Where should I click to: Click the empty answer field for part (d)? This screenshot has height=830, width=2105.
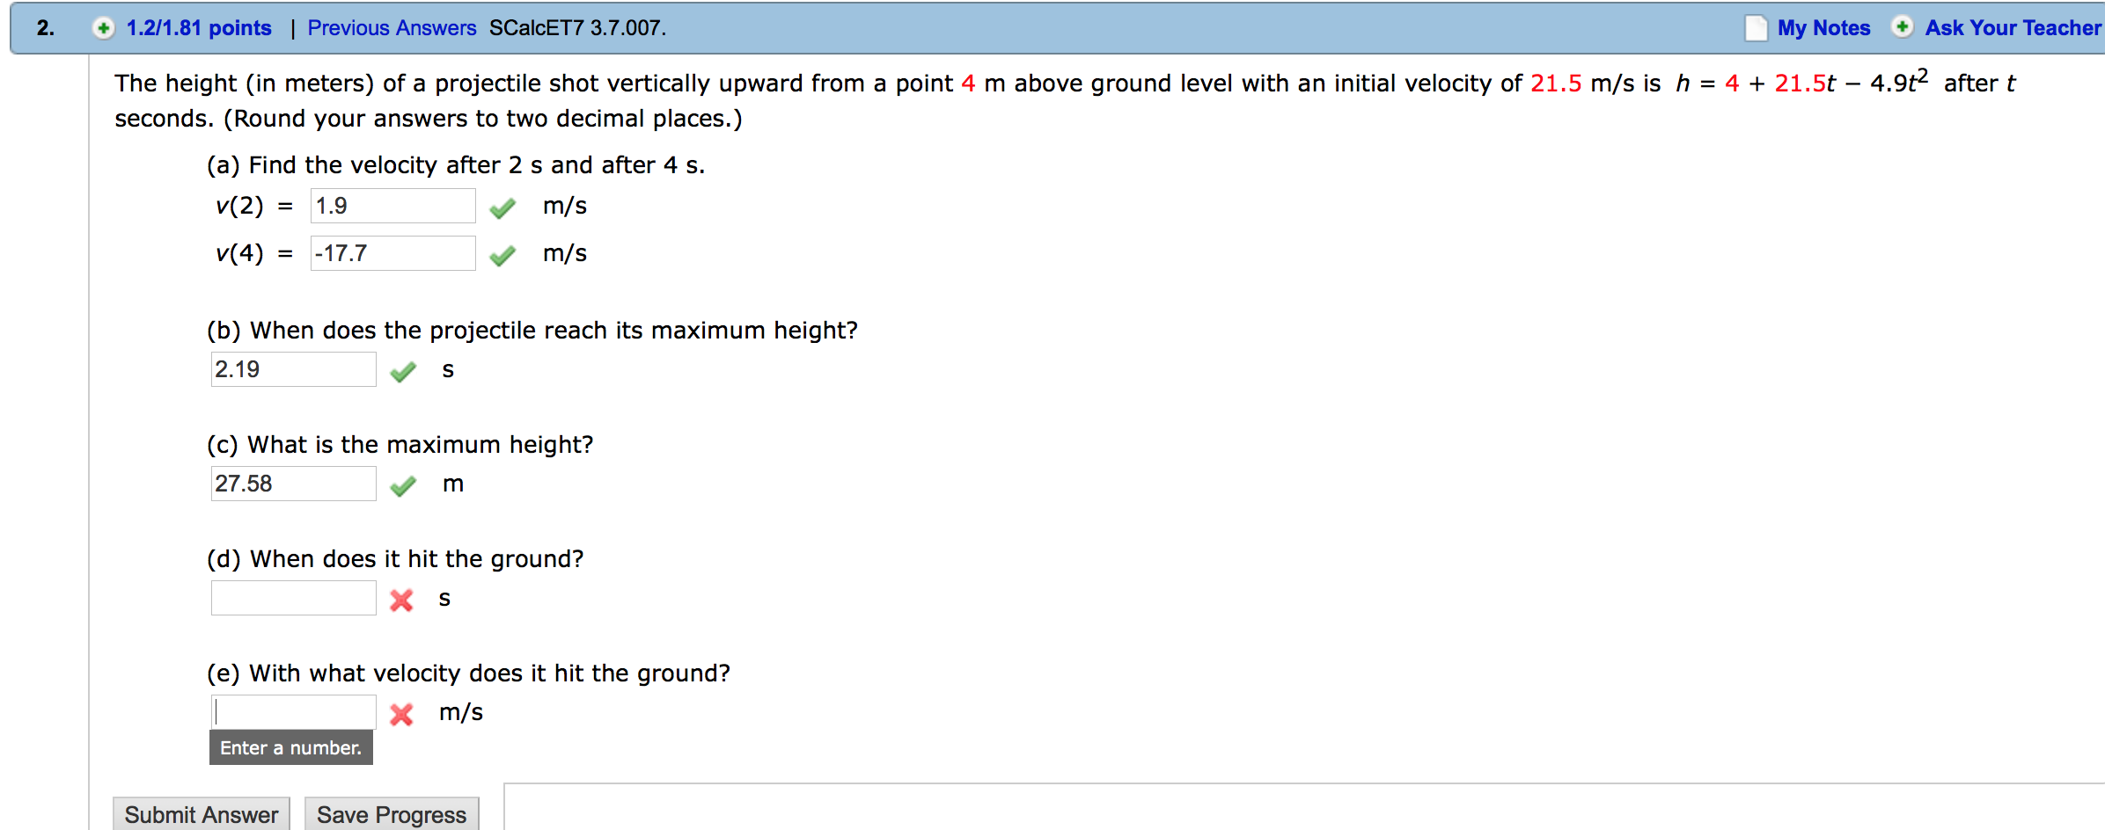pyautogui.click(x=293, y=598)
